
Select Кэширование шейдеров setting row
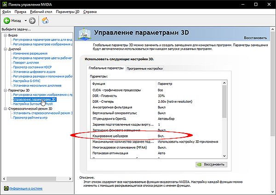[156, 136]
